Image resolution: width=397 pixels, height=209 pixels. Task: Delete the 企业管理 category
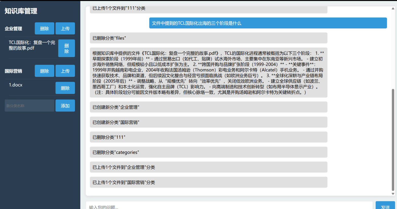[x=44, y=28]
